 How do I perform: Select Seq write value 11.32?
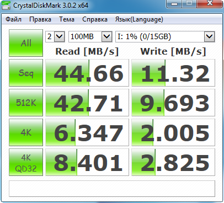point(173,73)
